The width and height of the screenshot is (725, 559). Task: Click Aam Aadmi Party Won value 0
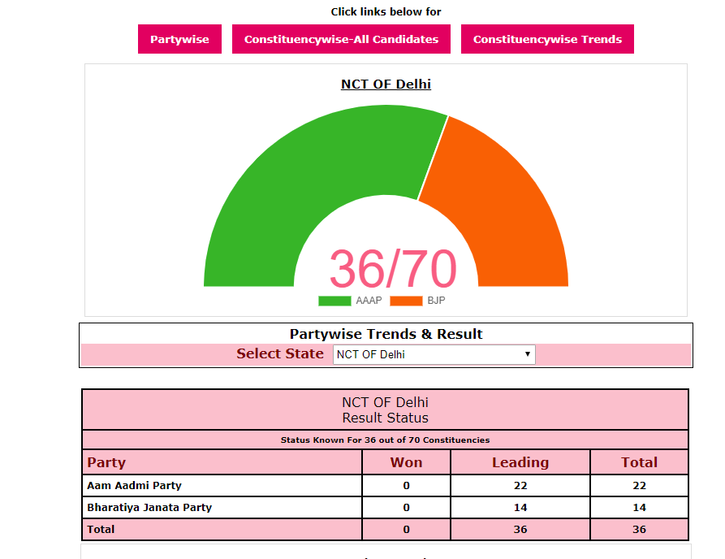406,485
